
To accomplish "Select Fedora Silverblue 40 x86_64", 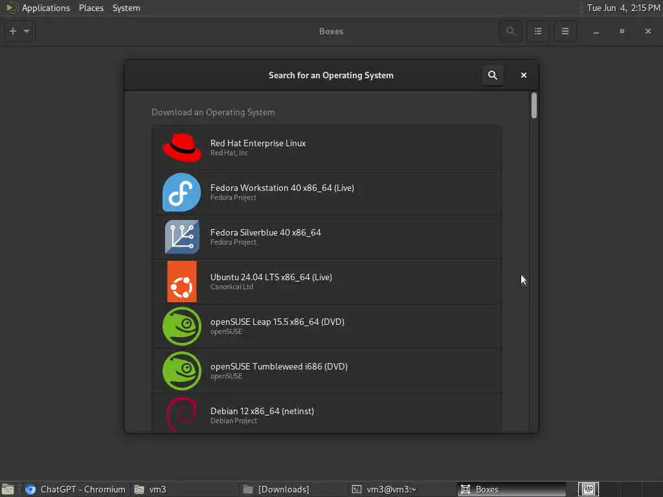I will point(326,237).
